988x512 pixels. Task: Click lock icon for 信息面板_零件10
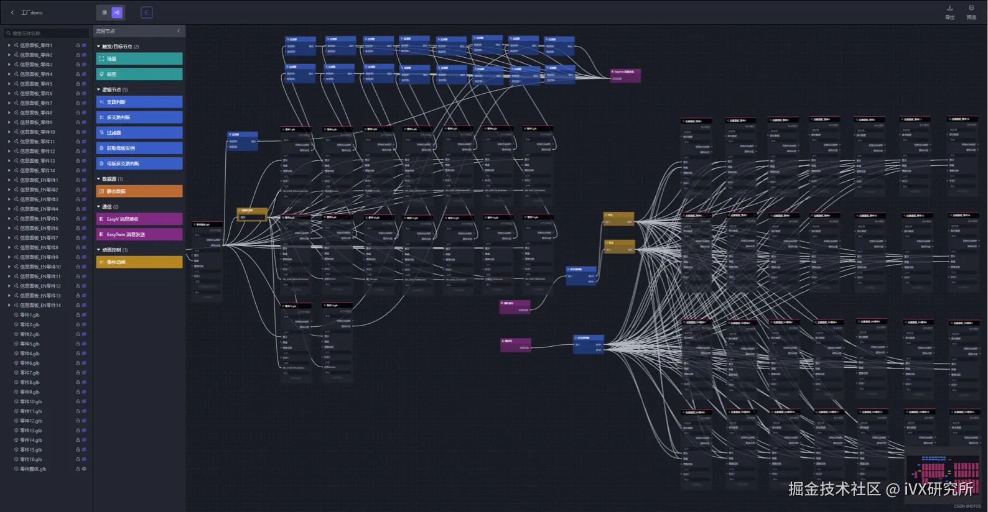78,132
